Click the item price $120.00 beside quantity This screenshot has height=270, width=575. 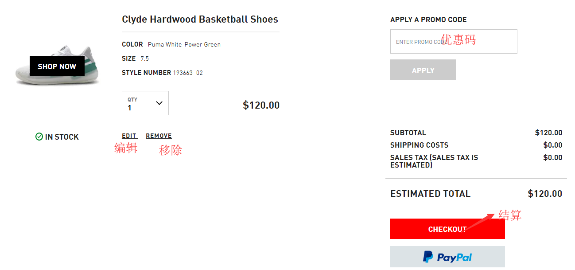tap(261, 105)
